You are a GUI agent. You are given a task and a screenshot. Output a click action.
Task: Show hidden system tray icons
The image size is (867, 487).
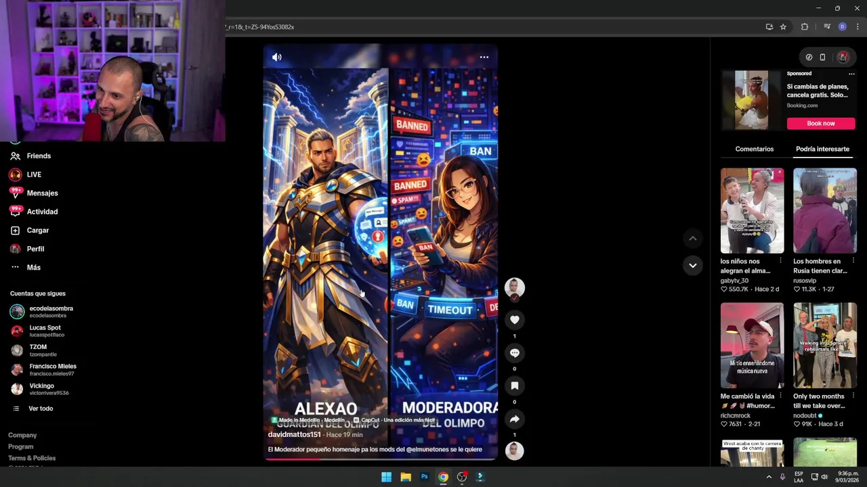tap(769, 477)
